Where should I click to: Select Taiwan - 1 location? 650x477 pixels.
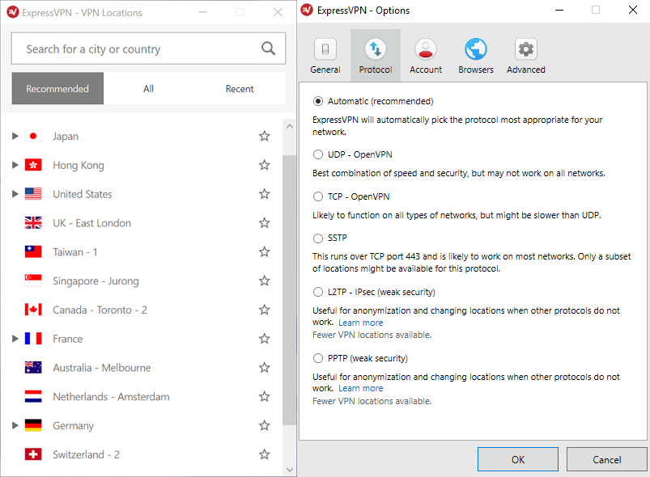pos(142,251)
